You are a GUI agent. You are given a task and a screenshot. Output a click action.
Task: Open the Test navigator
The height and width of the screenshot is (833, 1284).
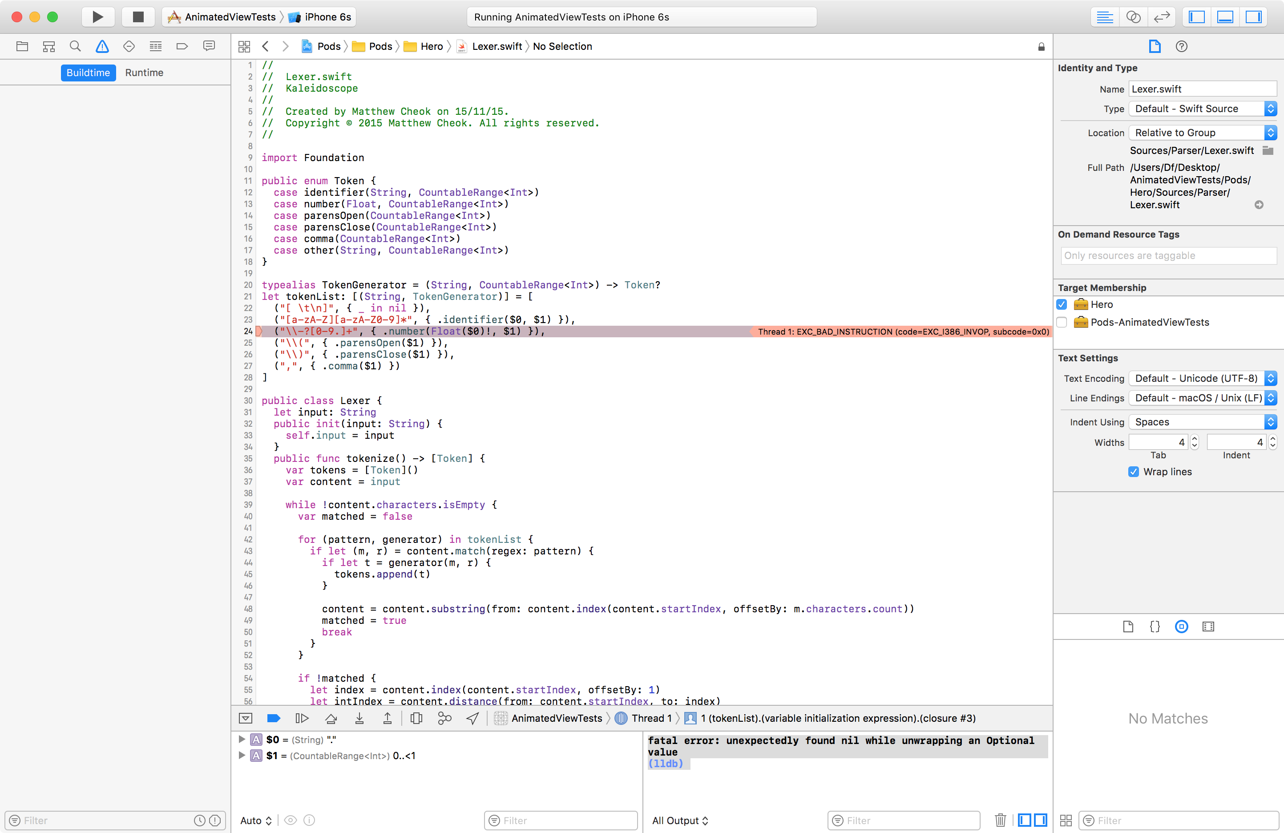pos(129,46)
